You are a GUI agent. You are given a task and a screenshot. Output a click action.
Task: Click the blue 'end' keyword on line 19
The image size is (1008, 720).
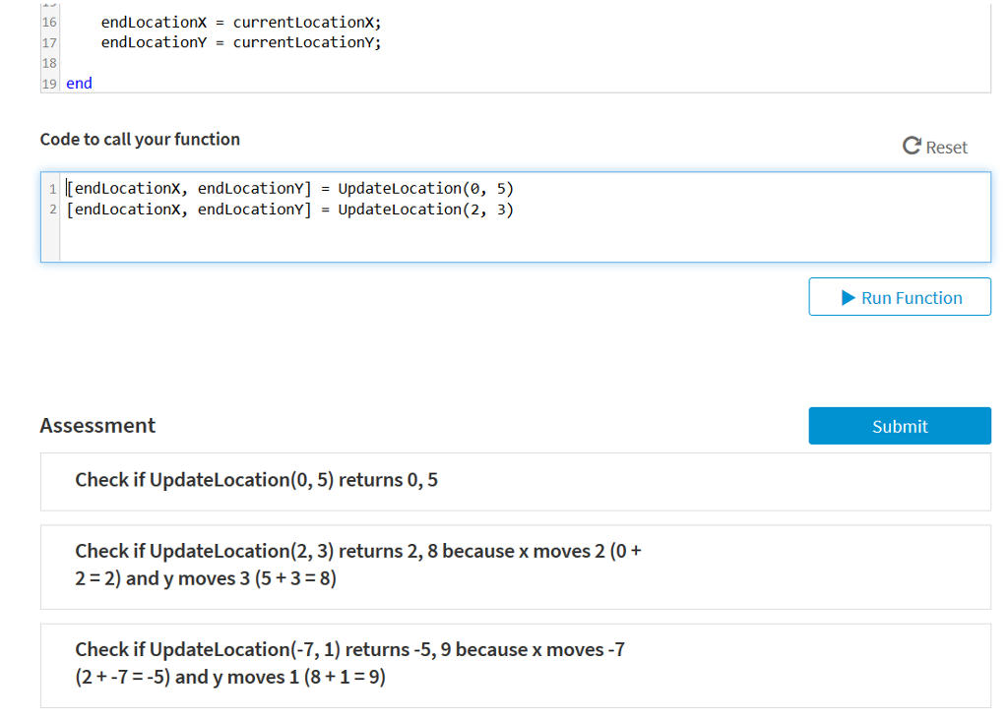(79, 83)
